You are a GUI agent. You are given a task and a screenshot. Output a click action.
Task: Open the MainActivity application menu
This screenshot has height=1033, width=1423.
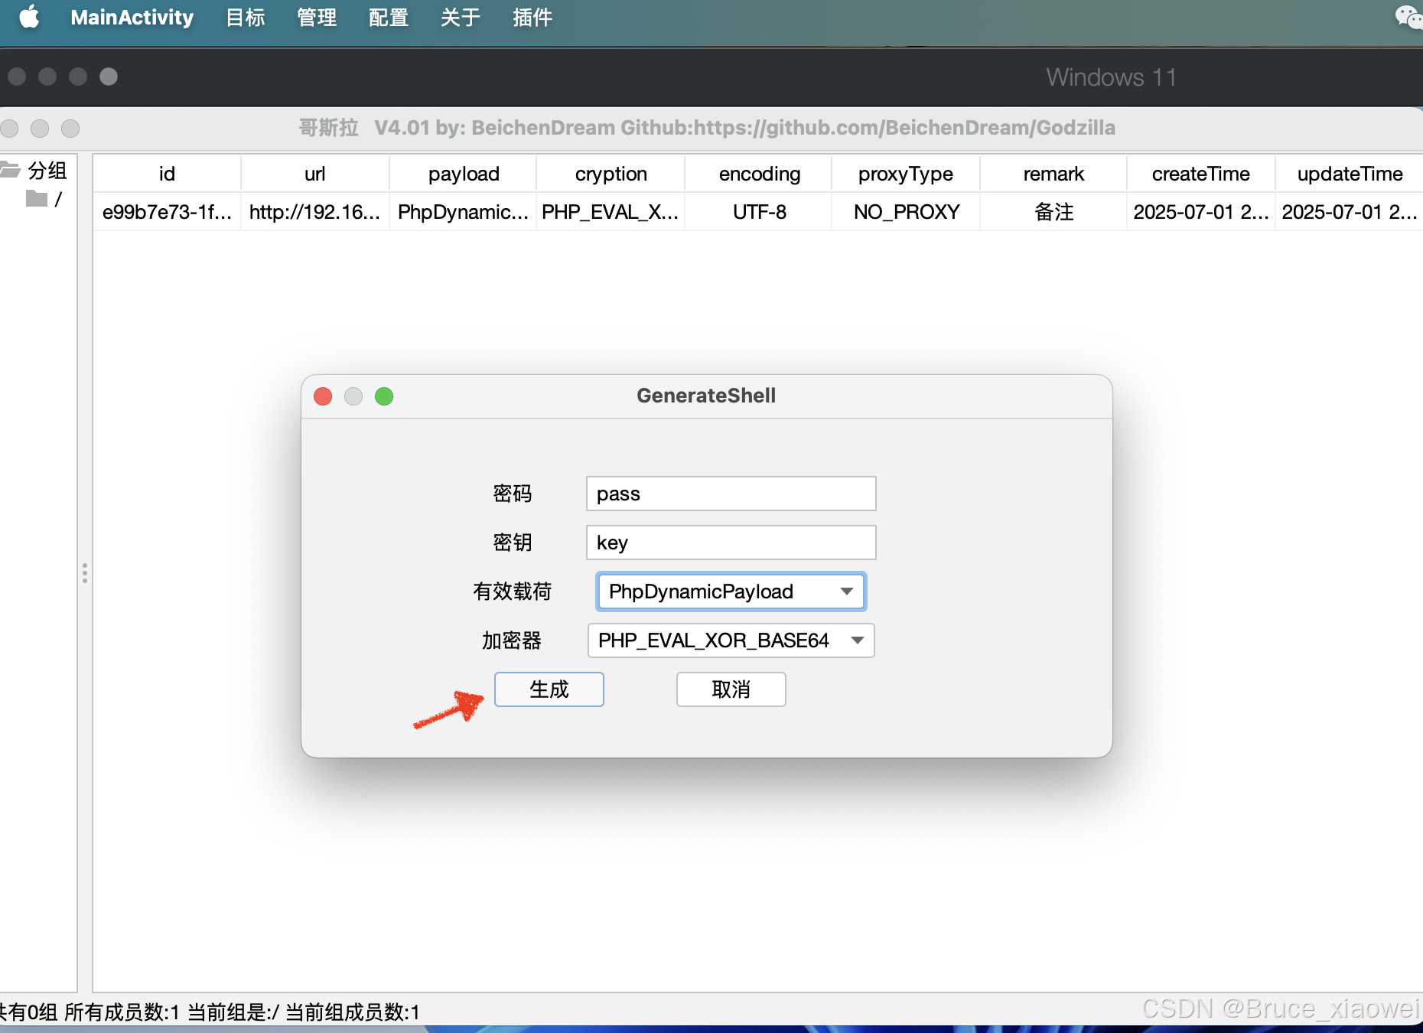click(132, 17)
